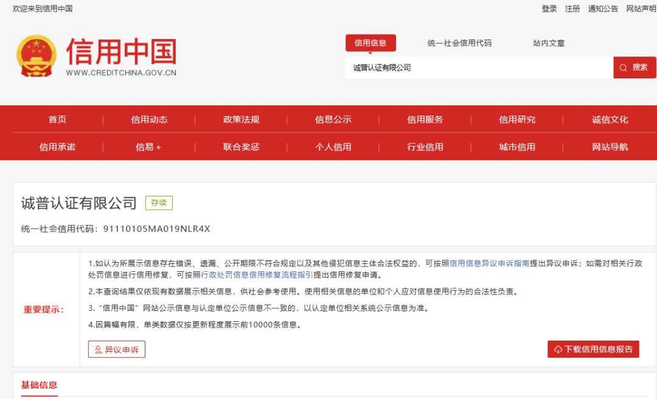Switch to the 信用信息 tab
The height and width of the screenshot is (399, 657).
370,43
